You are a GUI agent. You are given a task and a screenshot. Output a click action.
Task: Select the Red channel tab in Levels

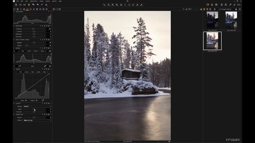point(29,51)
